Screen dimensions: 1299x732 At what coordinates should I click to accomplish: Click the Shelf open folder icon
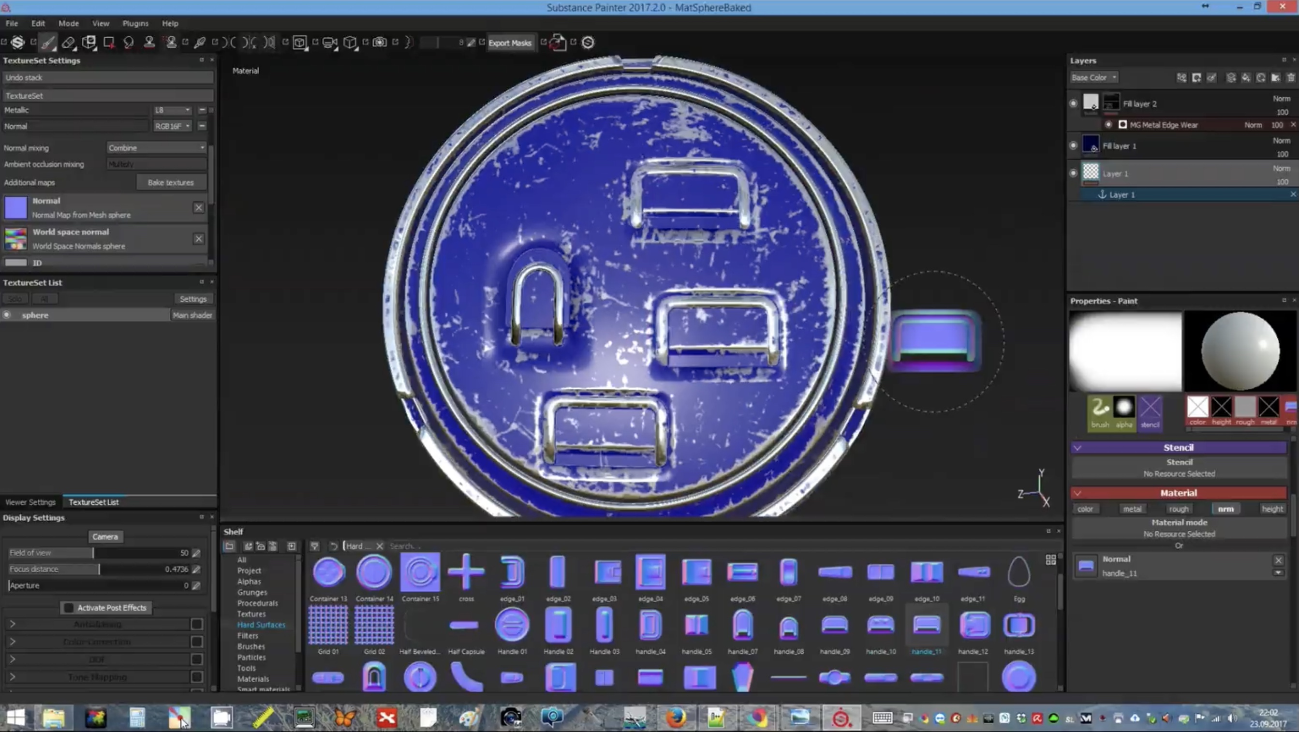tap(229, 546)
